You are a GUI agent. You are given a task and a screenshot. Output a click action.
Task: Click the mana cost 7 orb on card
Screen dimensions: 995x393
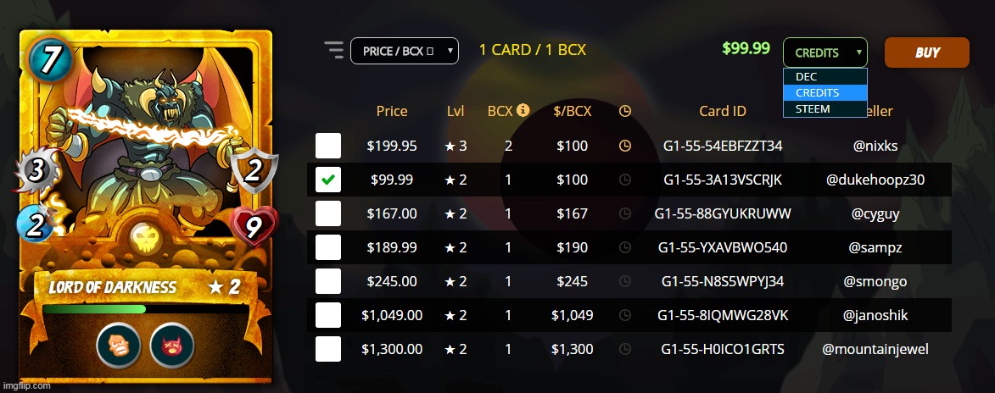click(50, 58)
